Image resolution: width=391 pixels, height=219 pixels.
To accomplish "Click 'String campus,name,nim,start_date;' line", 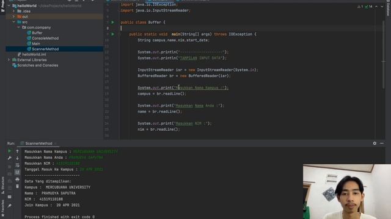I will click(174, 40).
